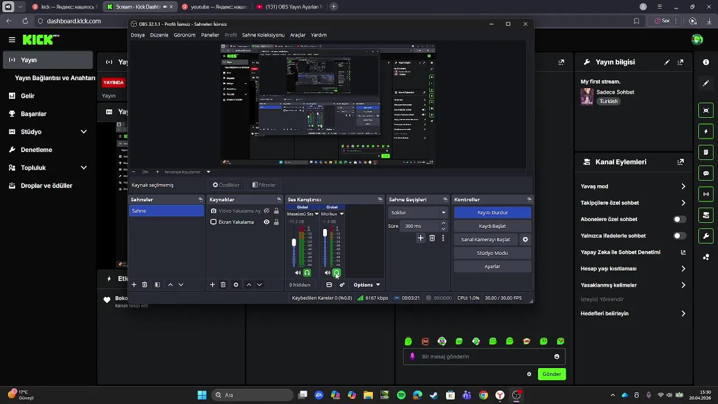This screenshot has height=404, width=718.
Task: Toggle the mixer vertical layout icon
Action: 329,285
